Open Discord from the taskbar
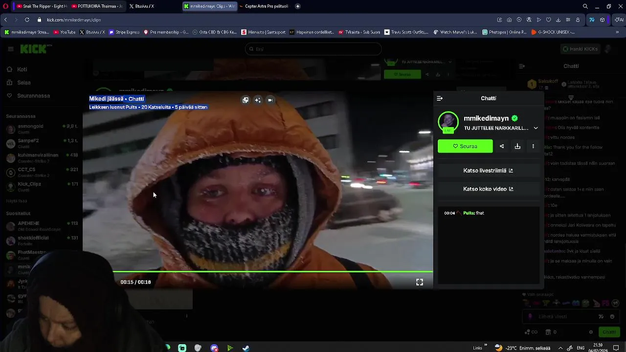The image size is (626, 352). (x=214, y=348)
